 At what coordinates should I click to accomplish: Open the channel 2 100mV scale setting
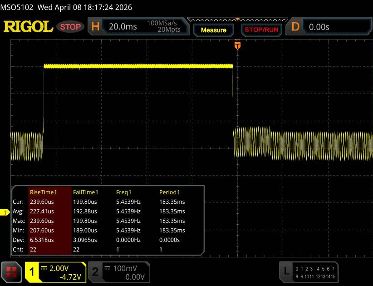click(x=124, y=268)
